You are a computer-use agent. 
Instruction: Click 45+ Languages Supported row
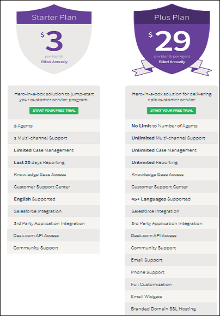[x=172, y=199]
